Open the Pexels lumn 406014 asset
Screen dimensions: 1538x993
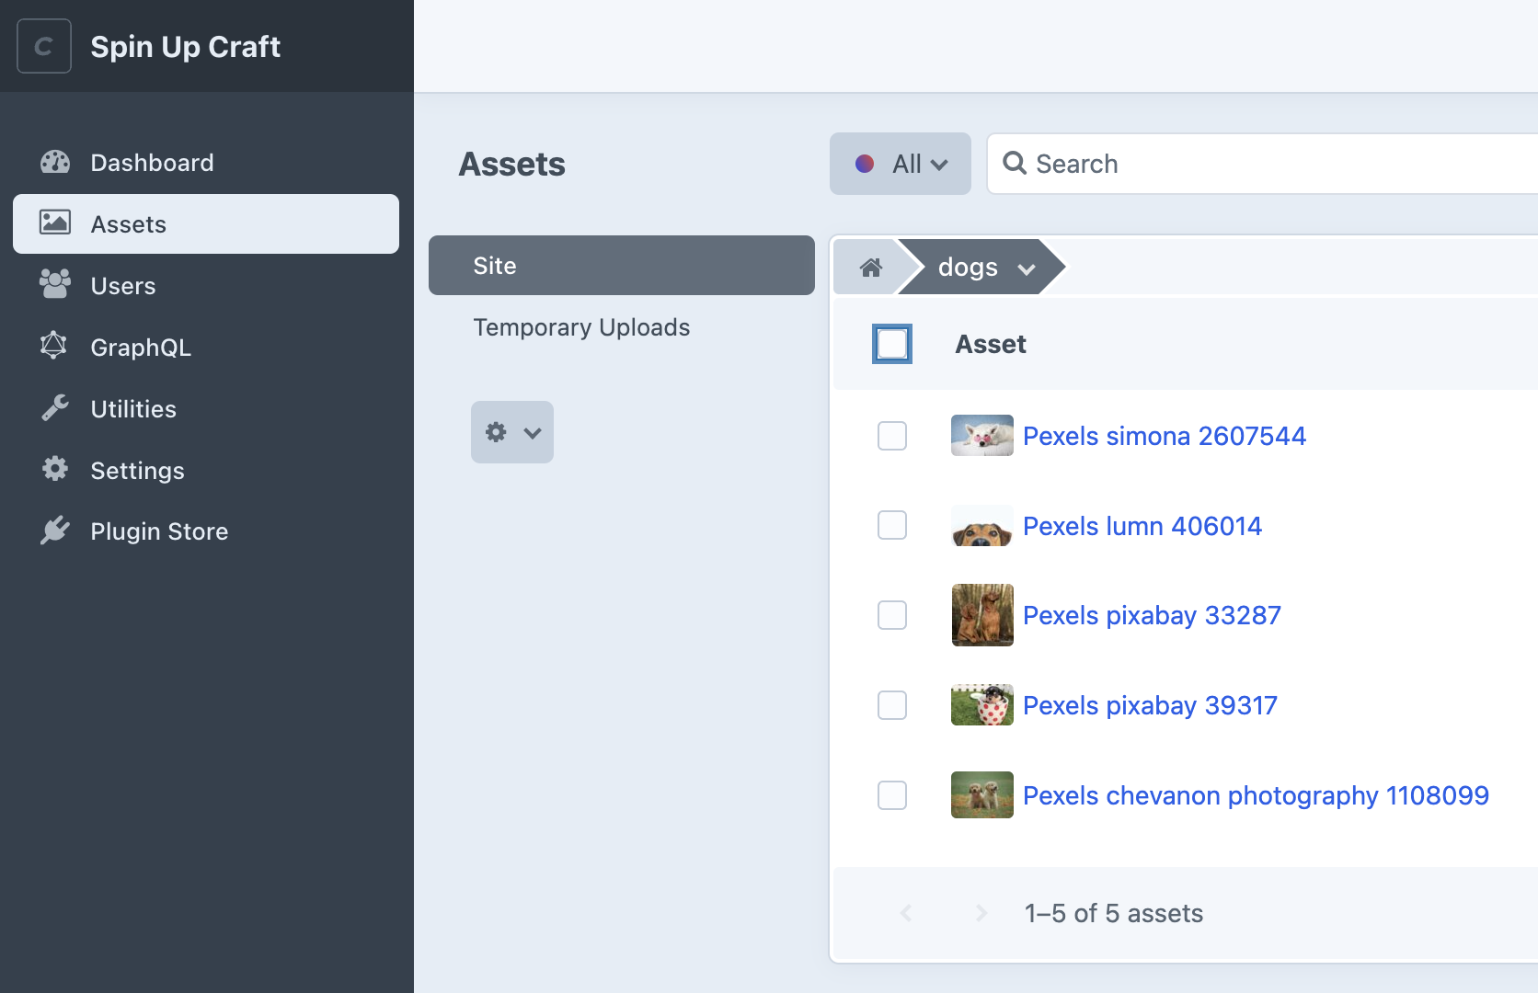click(1142, 526)
